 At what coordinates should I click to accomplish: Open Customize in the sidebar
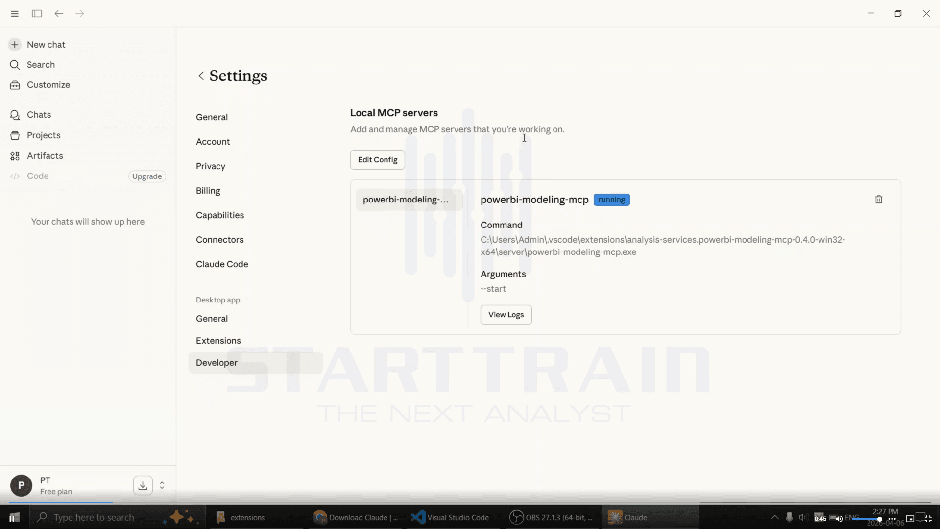(x=48, y=85)
